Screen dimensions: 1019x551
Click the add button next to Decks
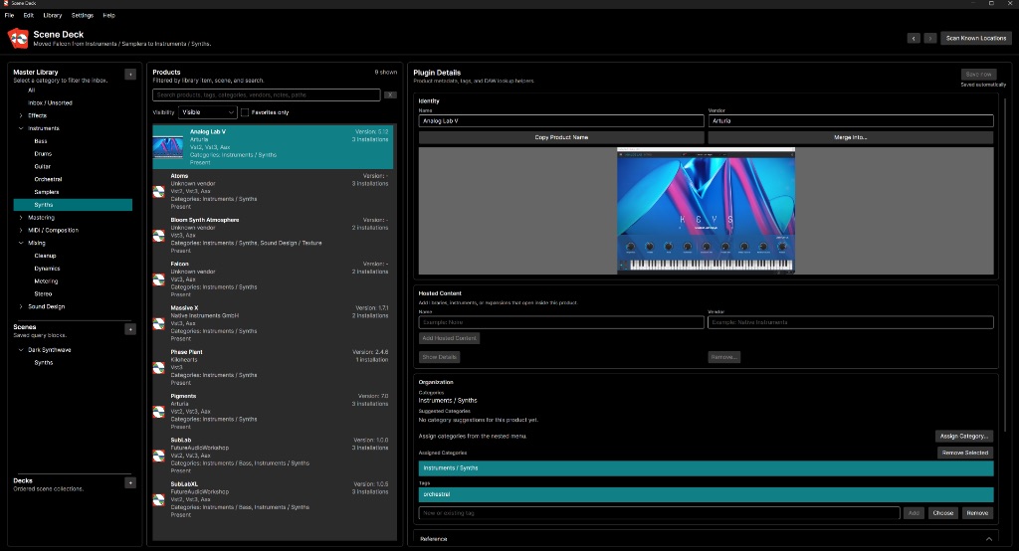click(x=130, y=482)
